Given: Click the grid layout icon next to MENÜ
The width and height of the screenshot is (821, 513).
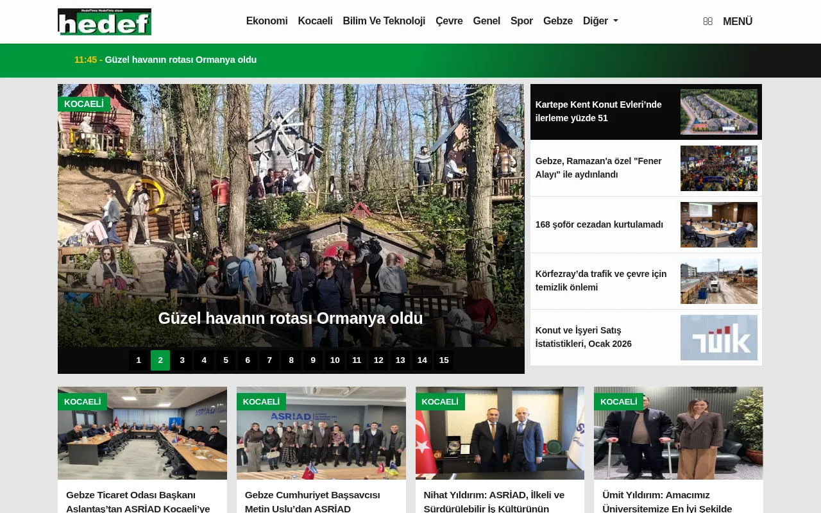Looking at the screenshot, I should 707,21.
